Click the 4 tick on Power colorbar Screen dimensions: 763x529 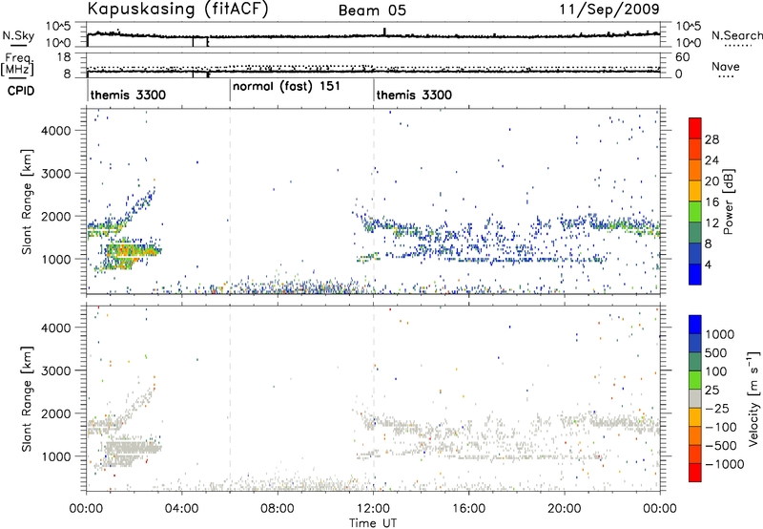(x=709, y=264)
